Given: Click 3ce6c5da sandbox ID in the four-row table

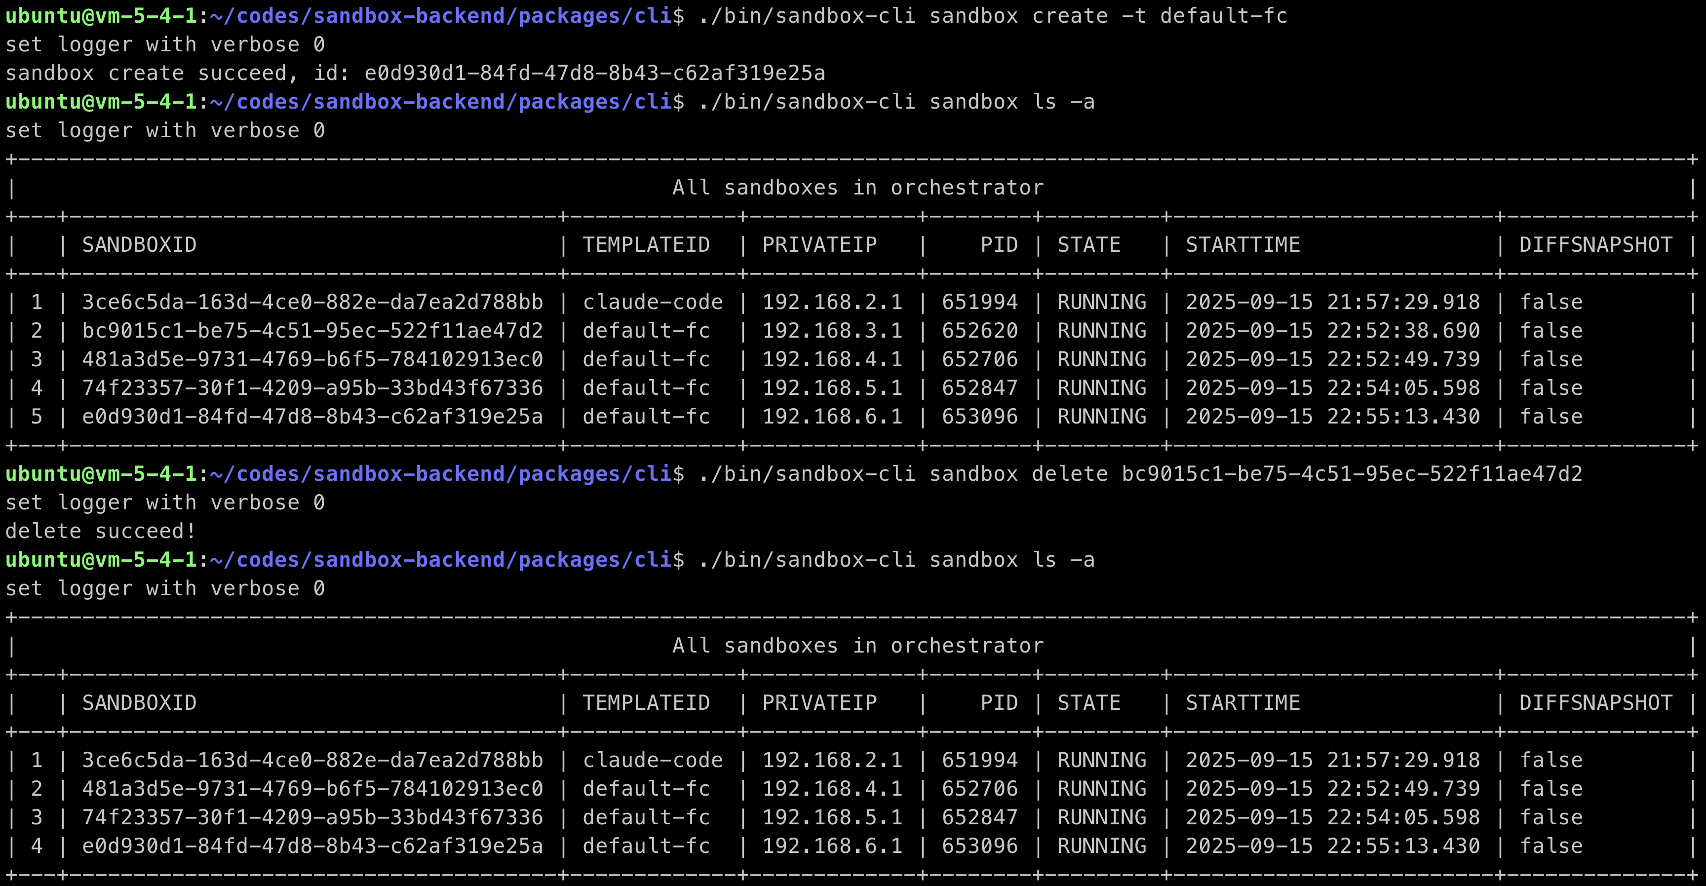Looking at the screenshot, I should [312, 760].
